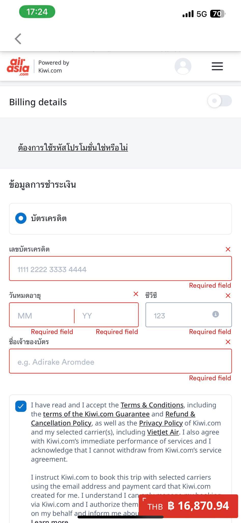Focus the credit card number field
The width and height of the screenshot is (241, 523).
[x=120, y=269]
